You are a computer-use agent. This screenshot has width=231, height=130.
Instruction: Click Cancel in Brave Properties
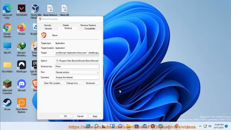click(x=80, y=116)
